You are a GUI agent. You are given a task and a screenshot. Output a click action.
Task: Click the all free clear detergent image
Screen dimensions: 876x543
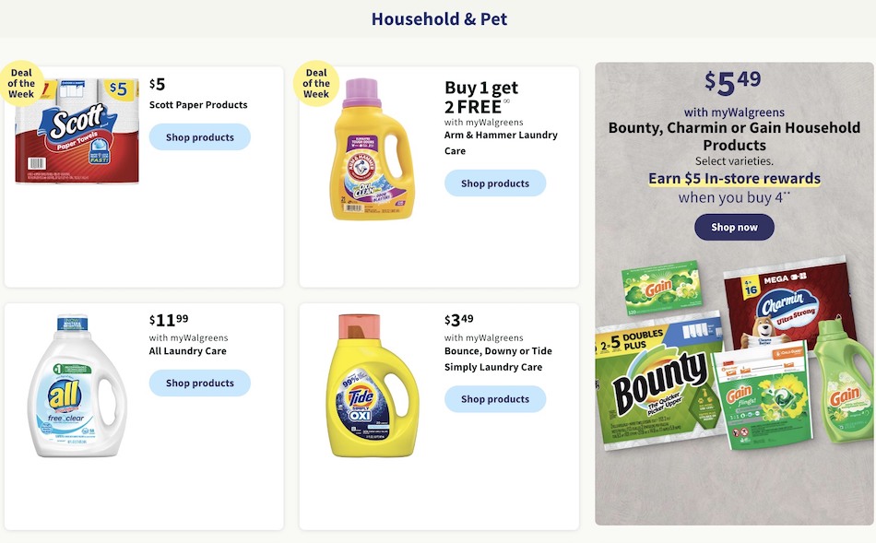click(77, 387)
